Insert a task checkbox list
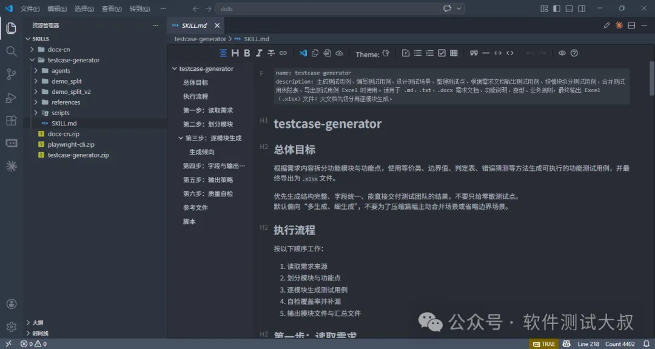This screenshot has height=349, width=655. point(442,53)
